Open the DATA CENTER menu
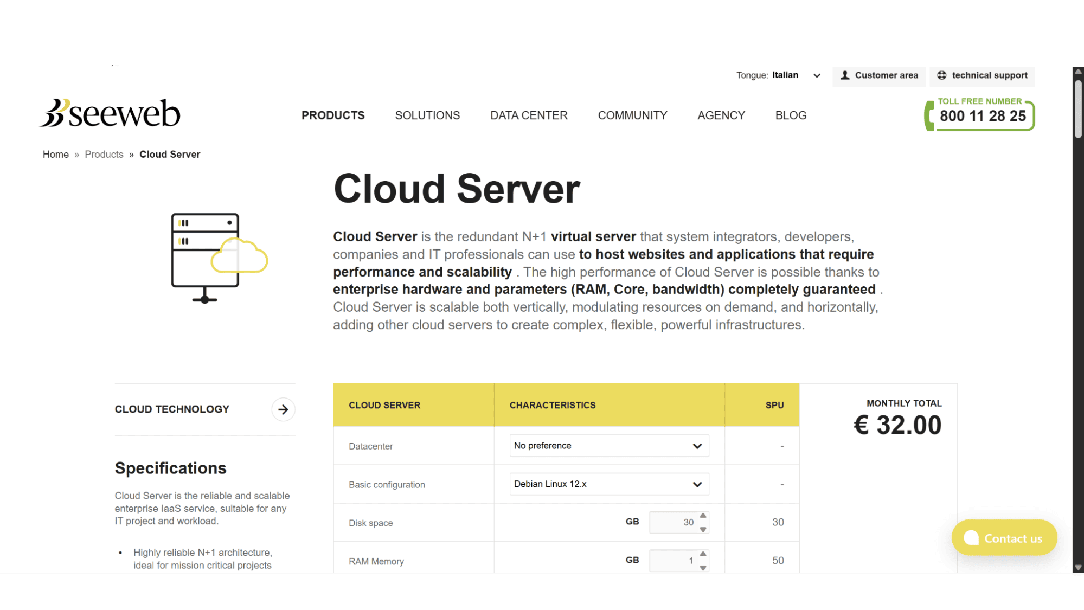1084x610 pixels. pyautogui.click(x=529, y=115)
